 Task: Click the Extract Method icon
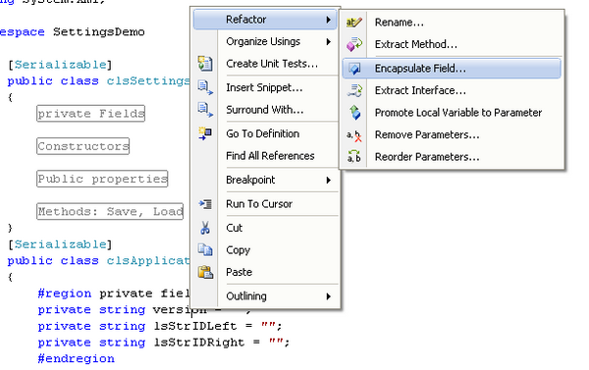(x=353, y=44)
